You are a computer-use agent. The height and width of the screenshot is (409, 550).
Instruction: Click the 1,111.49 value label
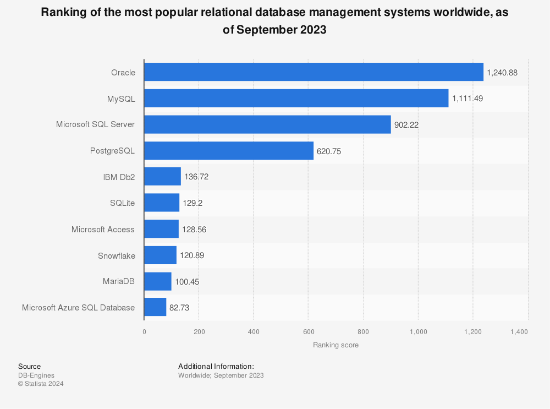pos(468,99)
